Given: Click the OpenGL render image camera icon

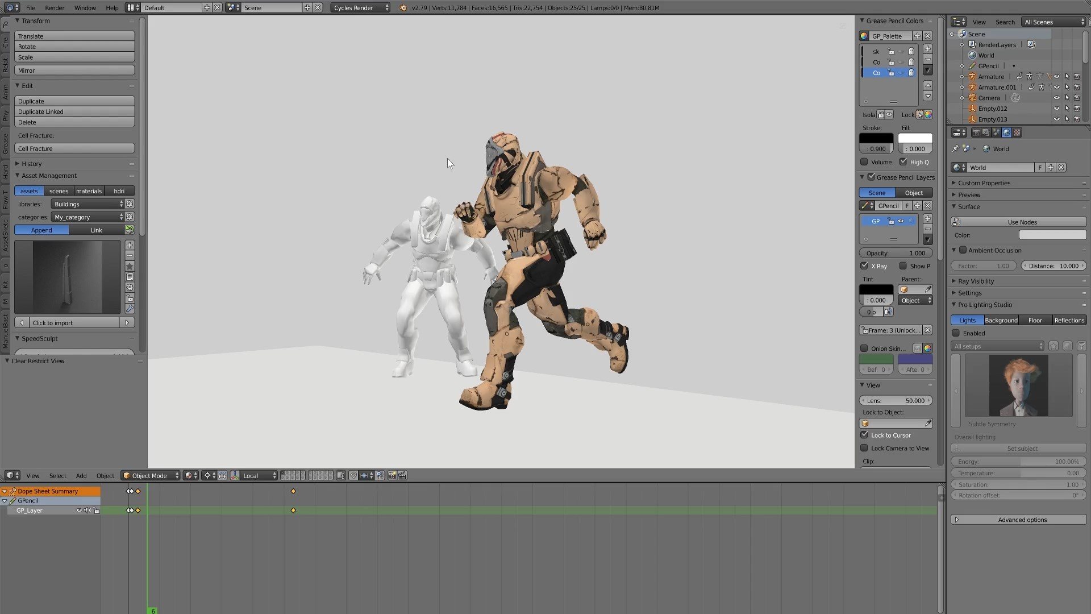Looking at the screenshot, I should (392, 475).
